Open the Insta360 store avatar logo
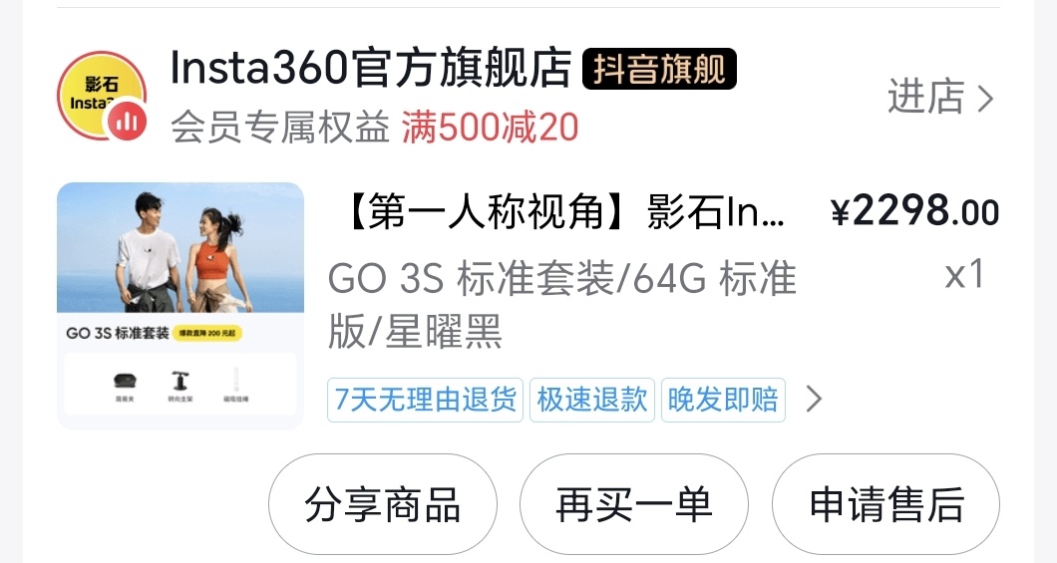This screenshot has height=563, width=1057. coord(102,95)
